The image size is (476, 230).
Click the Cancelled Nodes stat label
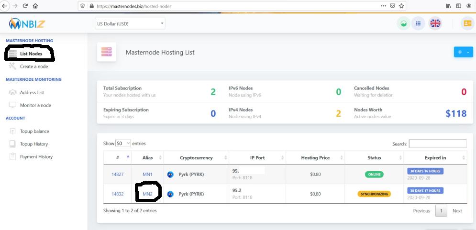click(372, 88)
